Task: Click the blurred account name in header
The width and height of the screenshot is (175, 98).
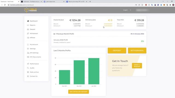Action: tap(142, 10)
